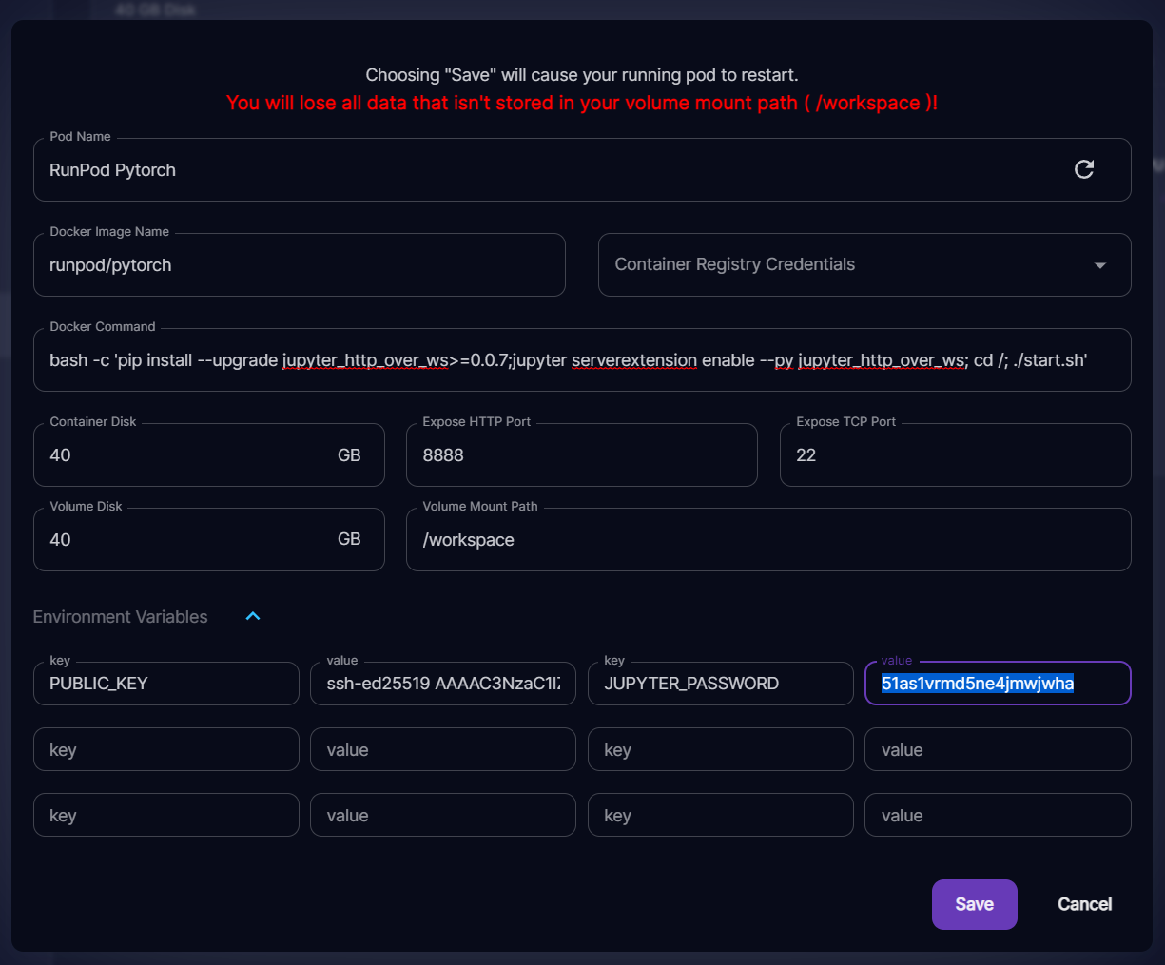Edit the Docker Image Name field
The width and height of the screenshot is (1165, 965).
coord(299,265)
